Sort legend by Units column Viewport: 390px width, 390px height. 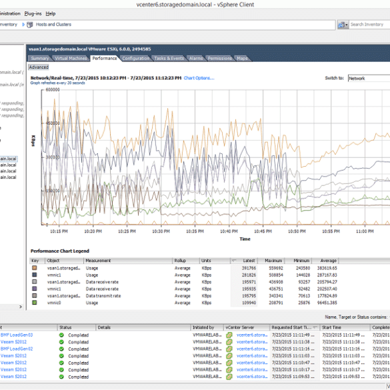pyautogui.click(x=215, y=261)
